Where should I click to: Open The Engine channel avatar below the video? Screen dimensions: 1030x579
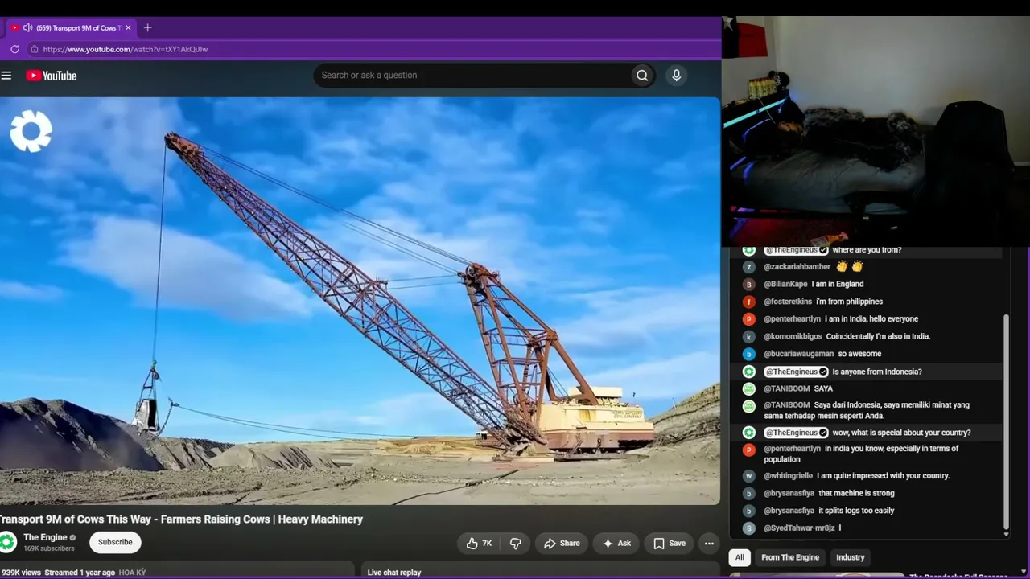(8, 542)
